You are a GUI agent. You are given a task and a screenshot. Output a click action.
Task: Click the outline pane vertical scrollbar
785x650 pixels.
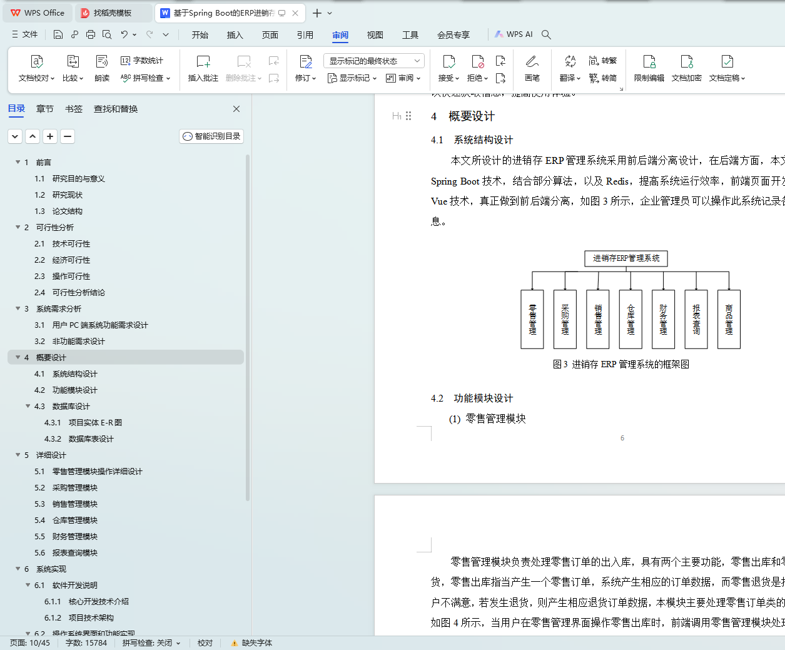(x=248, y=328)
